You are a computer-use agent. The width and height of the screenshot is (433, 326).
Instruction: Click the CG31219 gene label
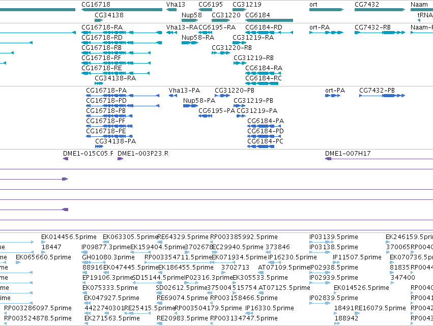click(x=247, y=5)
